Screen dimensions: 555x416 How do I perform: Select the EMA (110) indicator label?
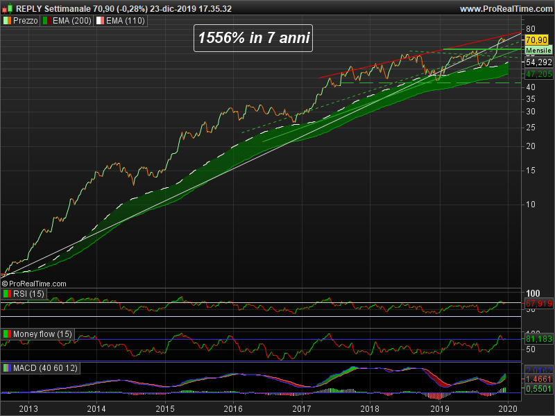125,21
